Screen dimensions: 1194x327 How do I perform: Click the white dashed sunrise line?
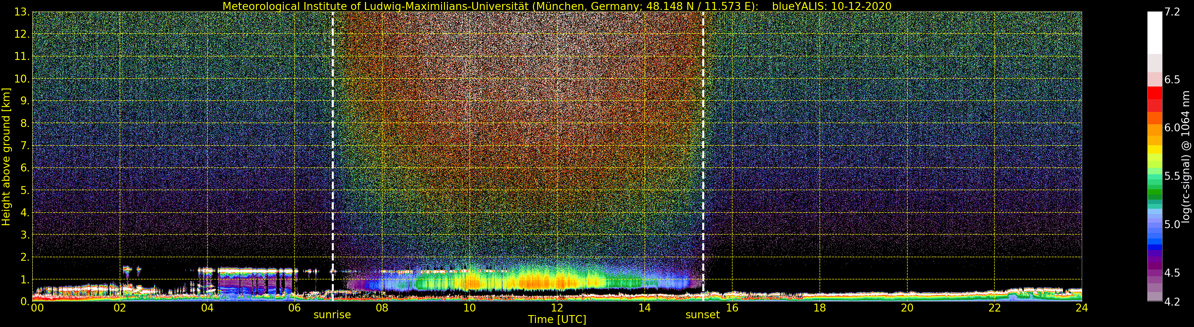[332, 139]
